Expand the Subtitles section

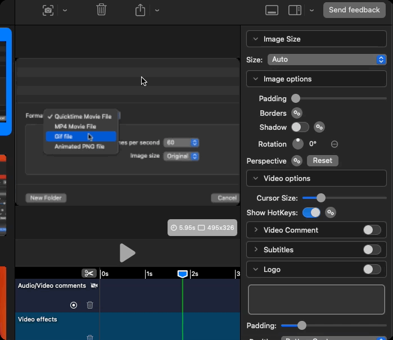click(x=256, y=250)
